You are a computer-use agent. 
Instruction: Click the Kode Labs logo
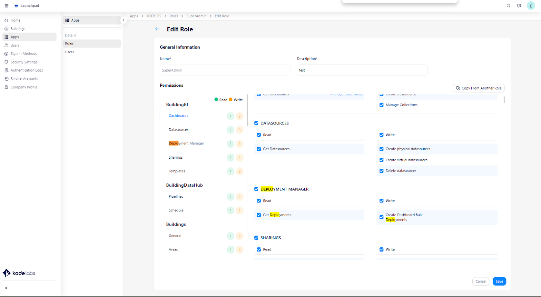pos(19,273)
